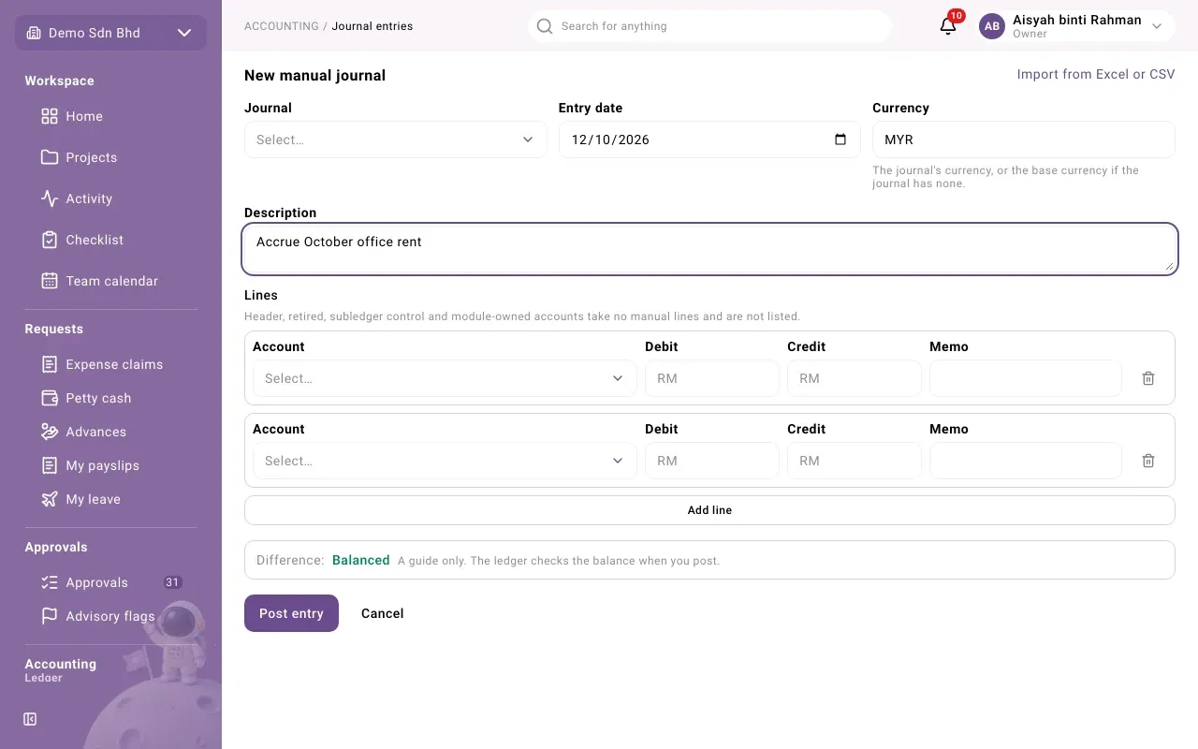Image resolution: width=1198 pixels, height=749 pixels.
Task: Click the Advisory flags flag icon
Action: click(50, 616)
